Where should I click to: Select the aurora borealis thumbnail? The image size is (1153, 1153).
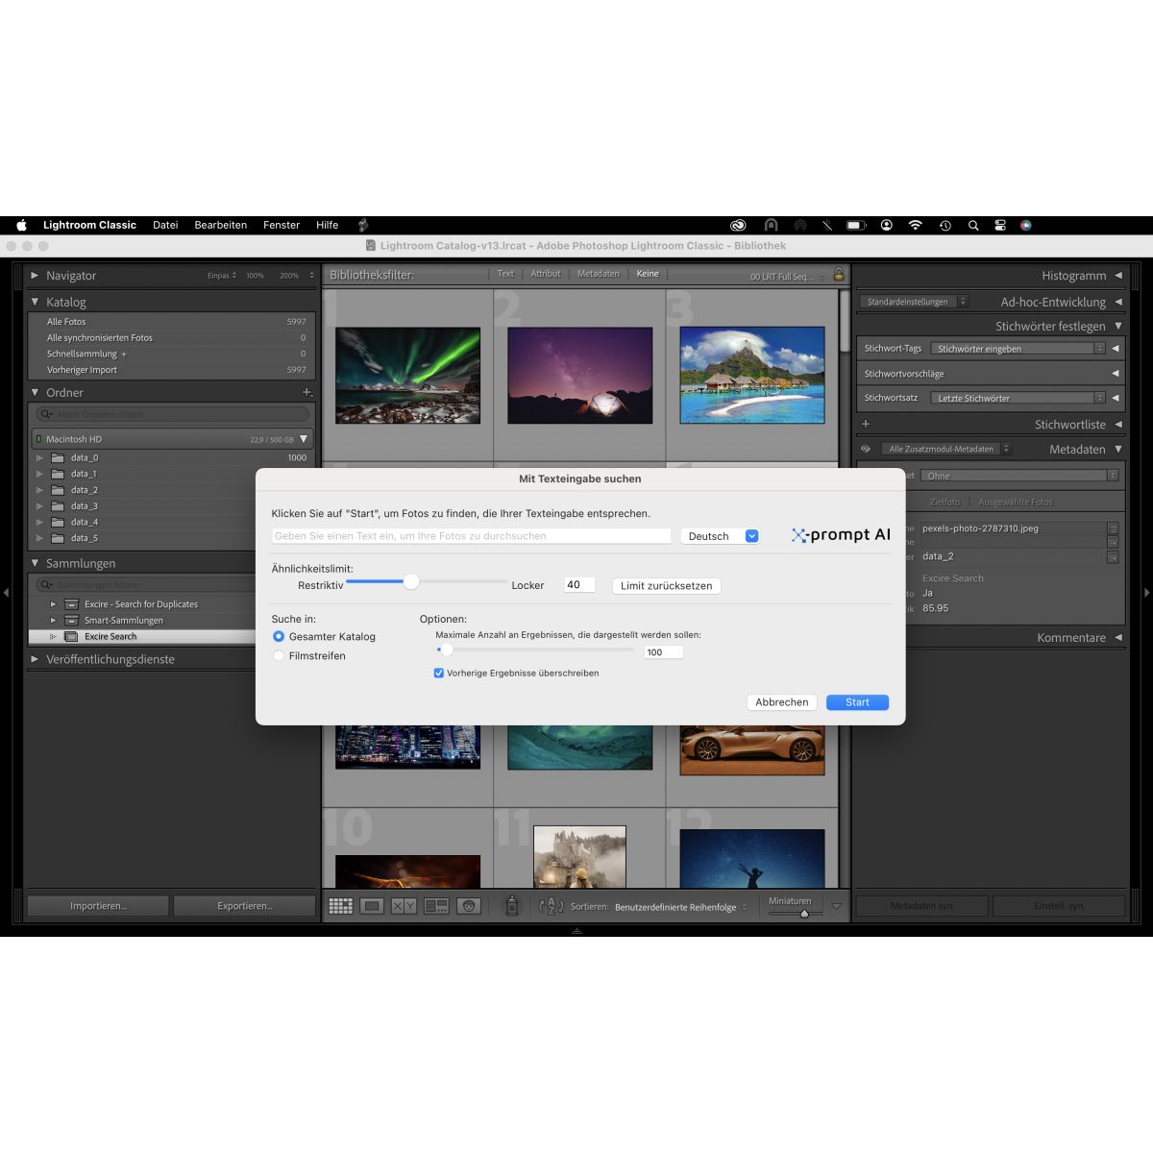click(x=407, y=376)
